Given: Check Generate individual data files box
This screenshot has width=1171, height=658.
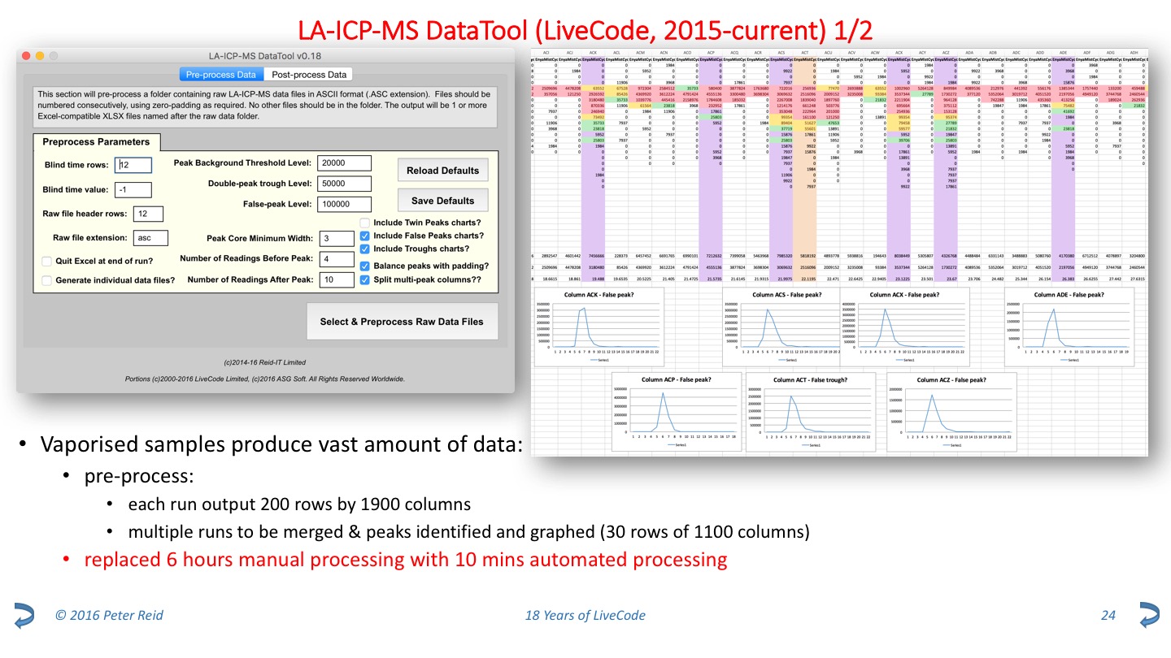Looking at the screenshot, I should click(x=47, y=280).
